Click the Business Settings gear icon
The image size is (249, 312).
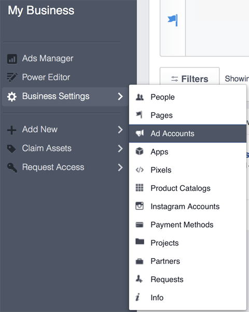12,97
